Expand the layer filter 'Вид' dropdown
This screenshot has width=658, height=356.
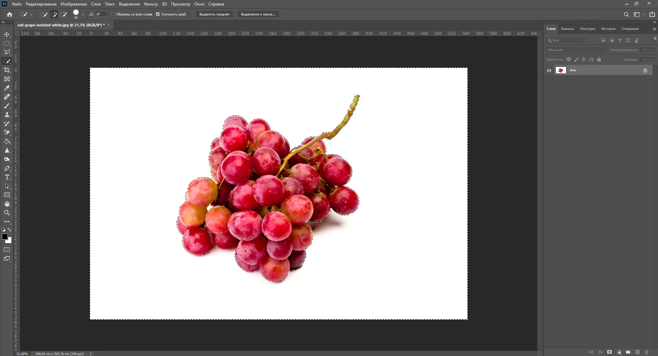pos(566,40)
